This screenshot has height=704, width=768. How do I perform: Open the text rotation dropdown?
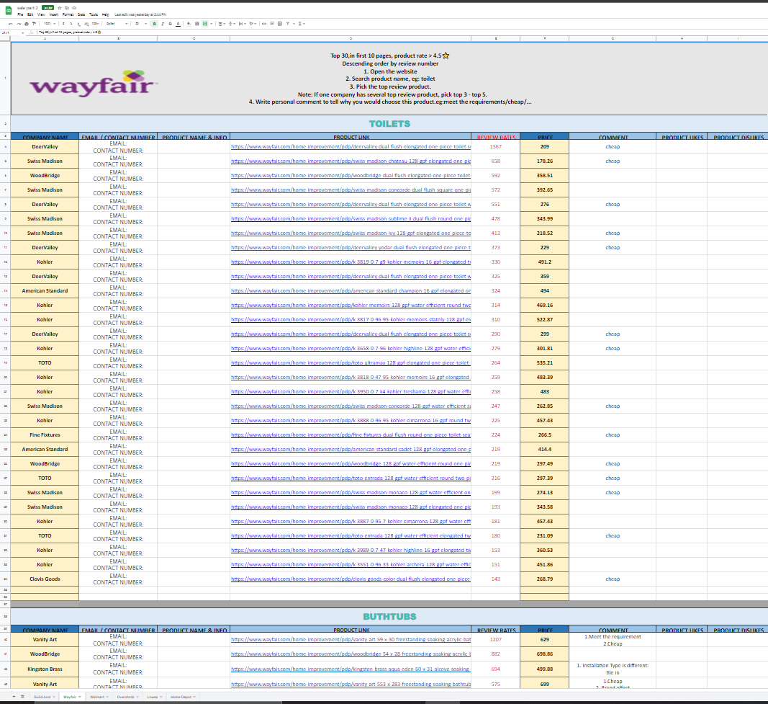click(x=253, y=24)
